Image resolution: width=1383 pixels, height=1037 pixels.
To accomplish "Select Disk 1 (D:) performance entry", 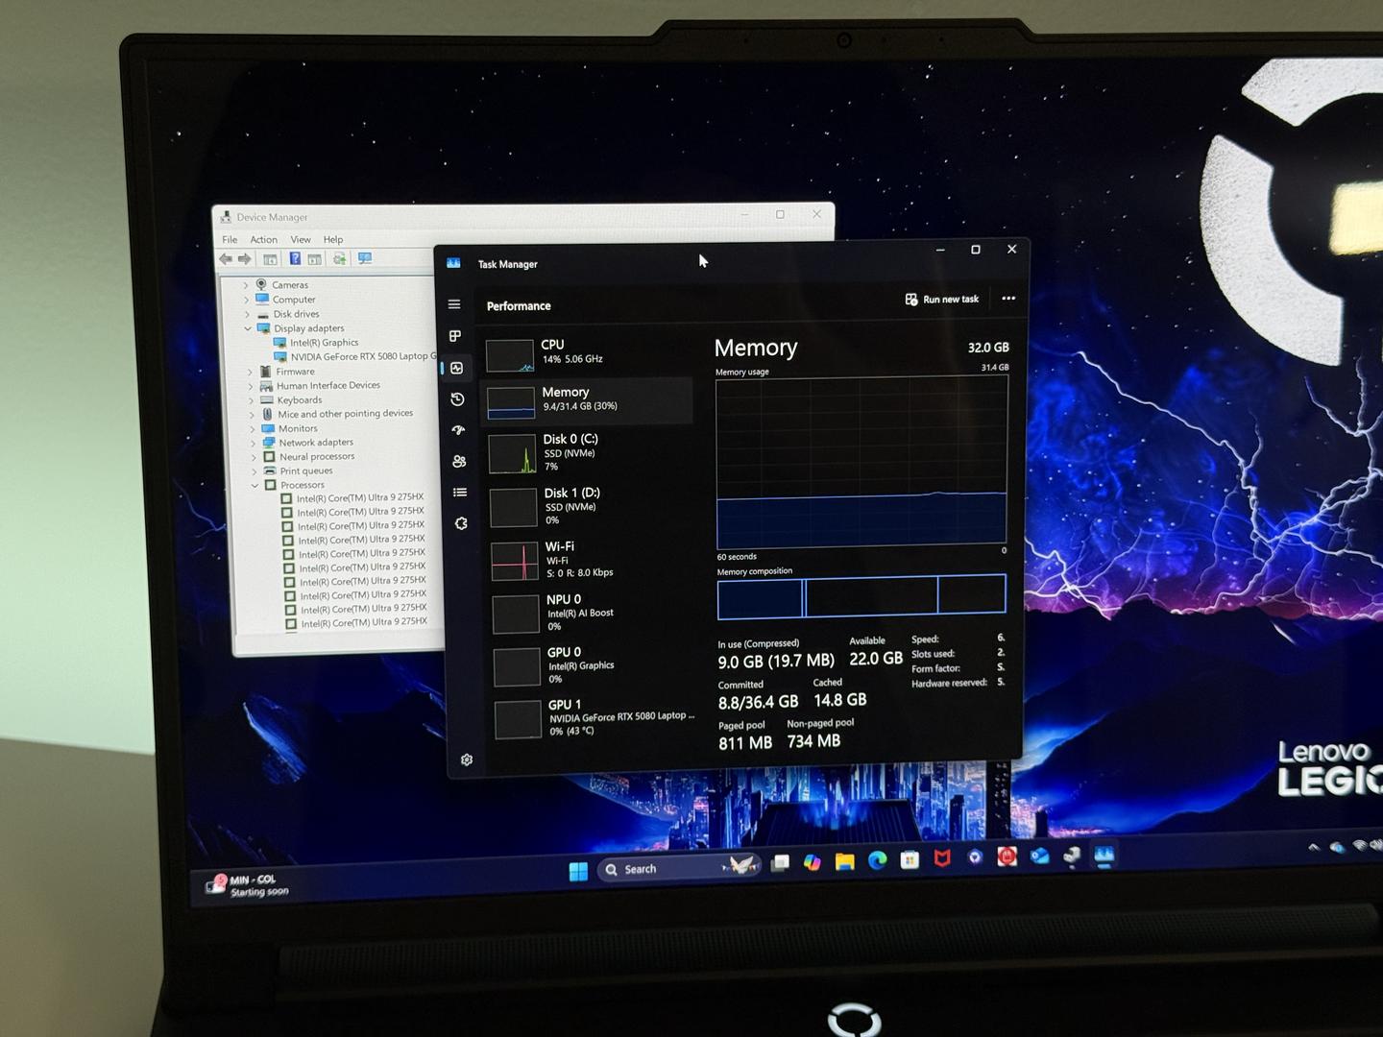I will 590,506.
